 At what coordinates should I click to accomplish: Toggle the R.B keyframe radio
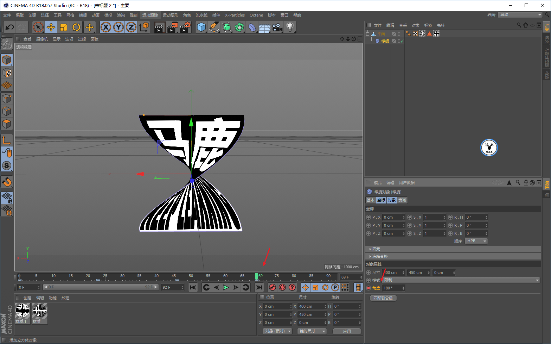(450, 233)
